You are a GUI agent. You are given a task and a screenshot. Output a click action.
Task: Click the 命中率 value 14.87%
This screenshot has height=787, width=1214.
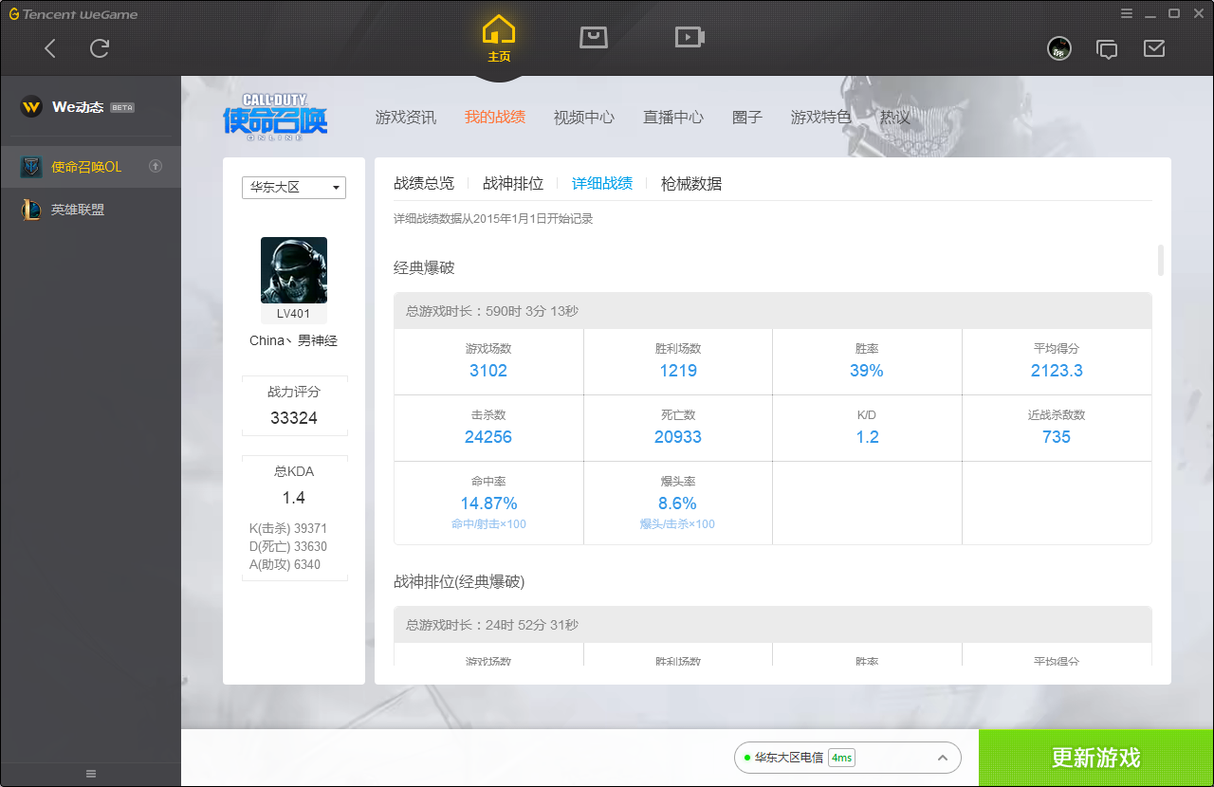[x=488, y=503]
